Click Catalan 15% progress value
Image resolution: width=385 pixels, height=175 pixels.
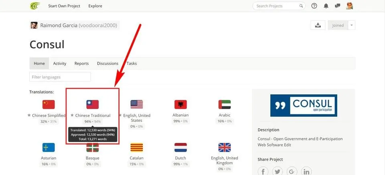[133, 164]
